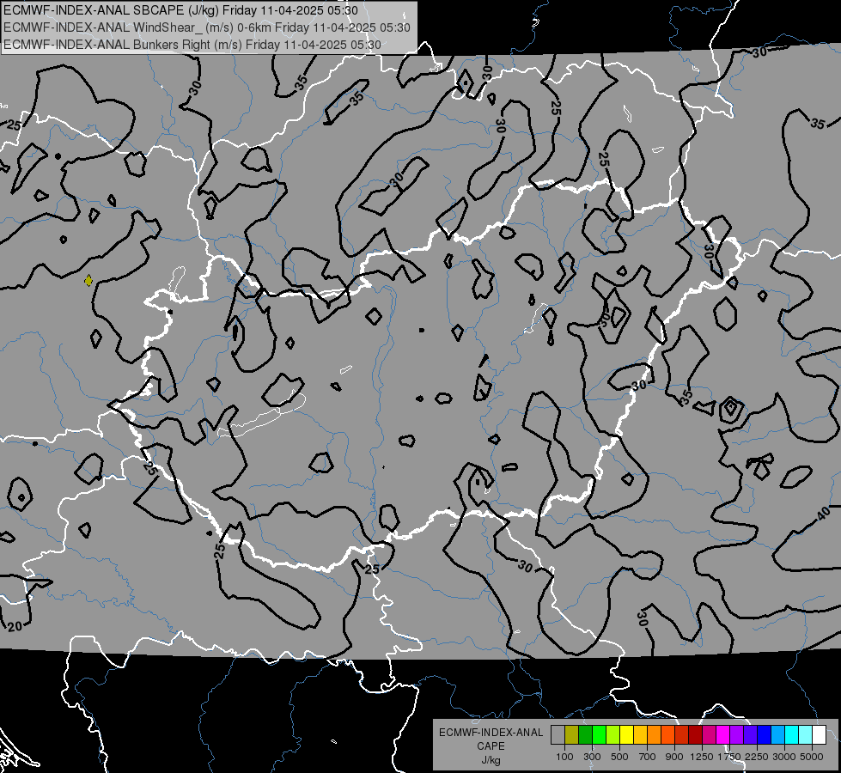
Task: Click the J/kg unit label in legend
Action: click(x=491, y=760)
